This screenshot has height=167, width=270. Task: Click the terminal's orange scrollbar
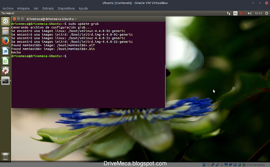click(x=165, y=86)
